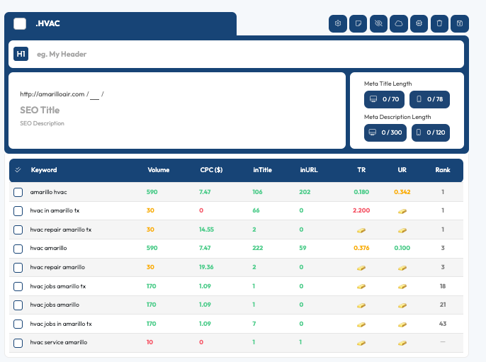
Task: Open the settings gear icon for HVAC group
Action: [338, 23]
